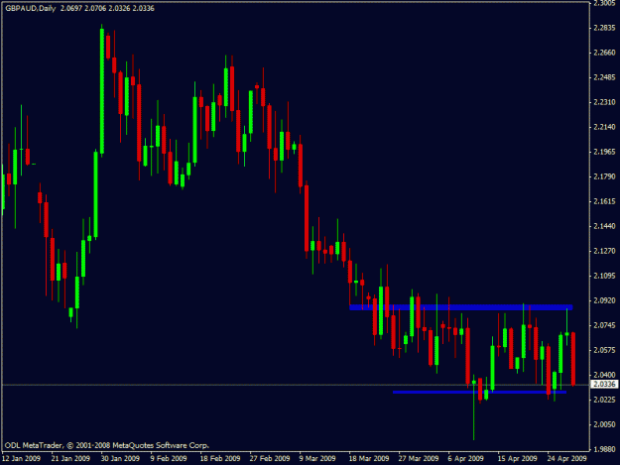The height and width of the screenshot is (465, 620).
Task: Click the 2.0920 price axis label
Action: [x=604, y=300]
